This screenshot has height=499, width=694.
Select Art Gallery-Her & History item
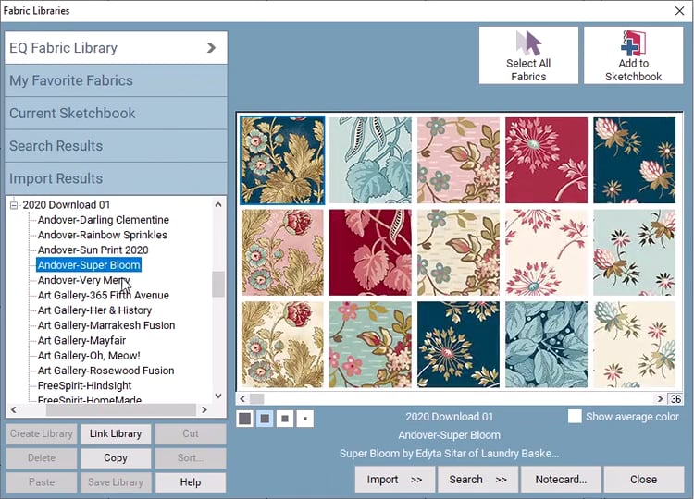click(x=94, y=310)
